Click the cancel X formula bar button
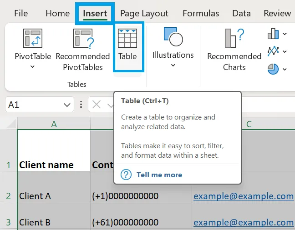295x230 pixels. pyautogui.click(x=97, y=105)
